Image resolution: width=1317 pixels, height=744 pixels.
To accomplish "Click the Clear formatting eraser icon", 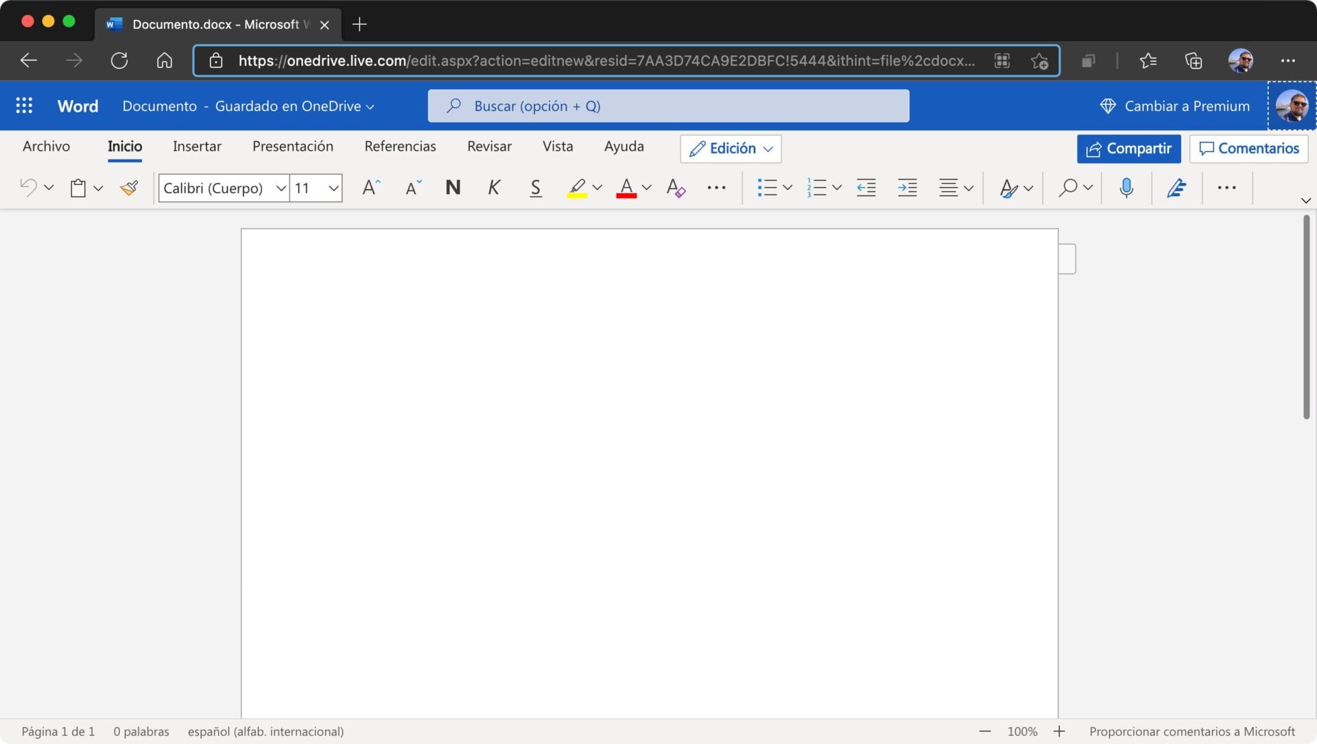I will (675, 188).
